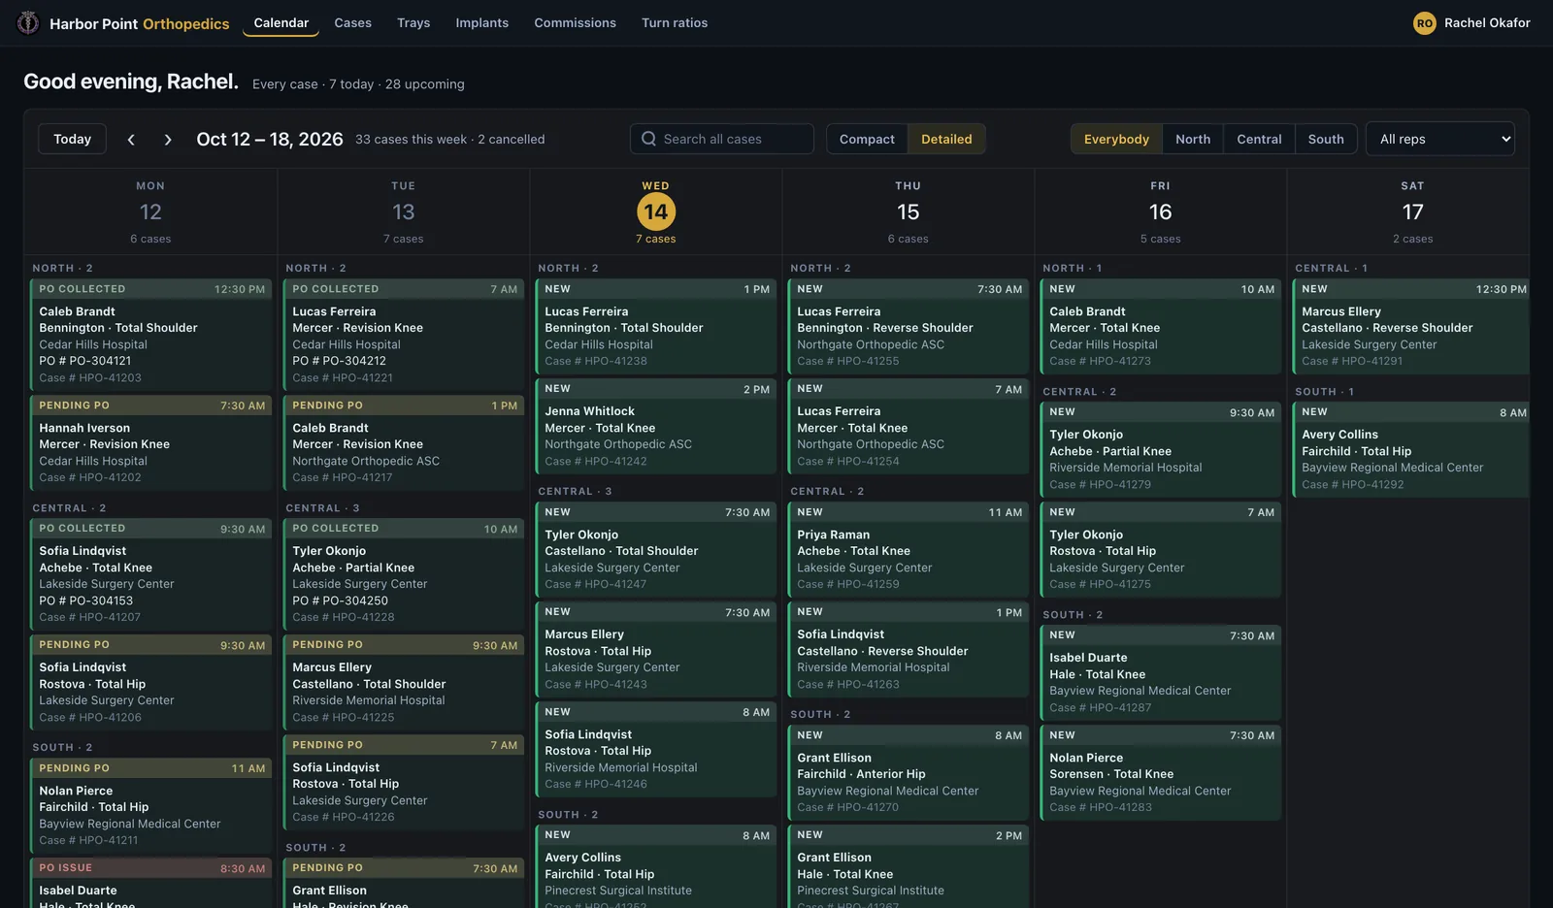The image size is (1553, 908).
Task: Open the Turn ratios tab
Action: (675, 22)
